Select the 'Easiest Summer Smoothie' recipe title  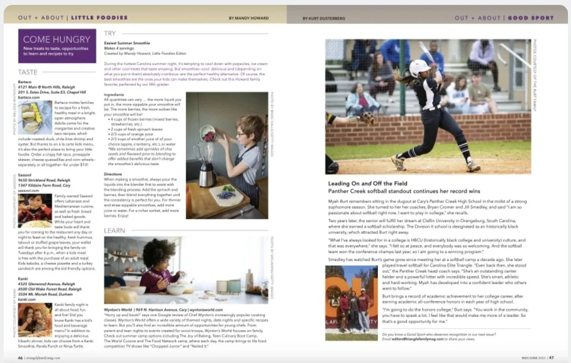(x=127, y=43)
